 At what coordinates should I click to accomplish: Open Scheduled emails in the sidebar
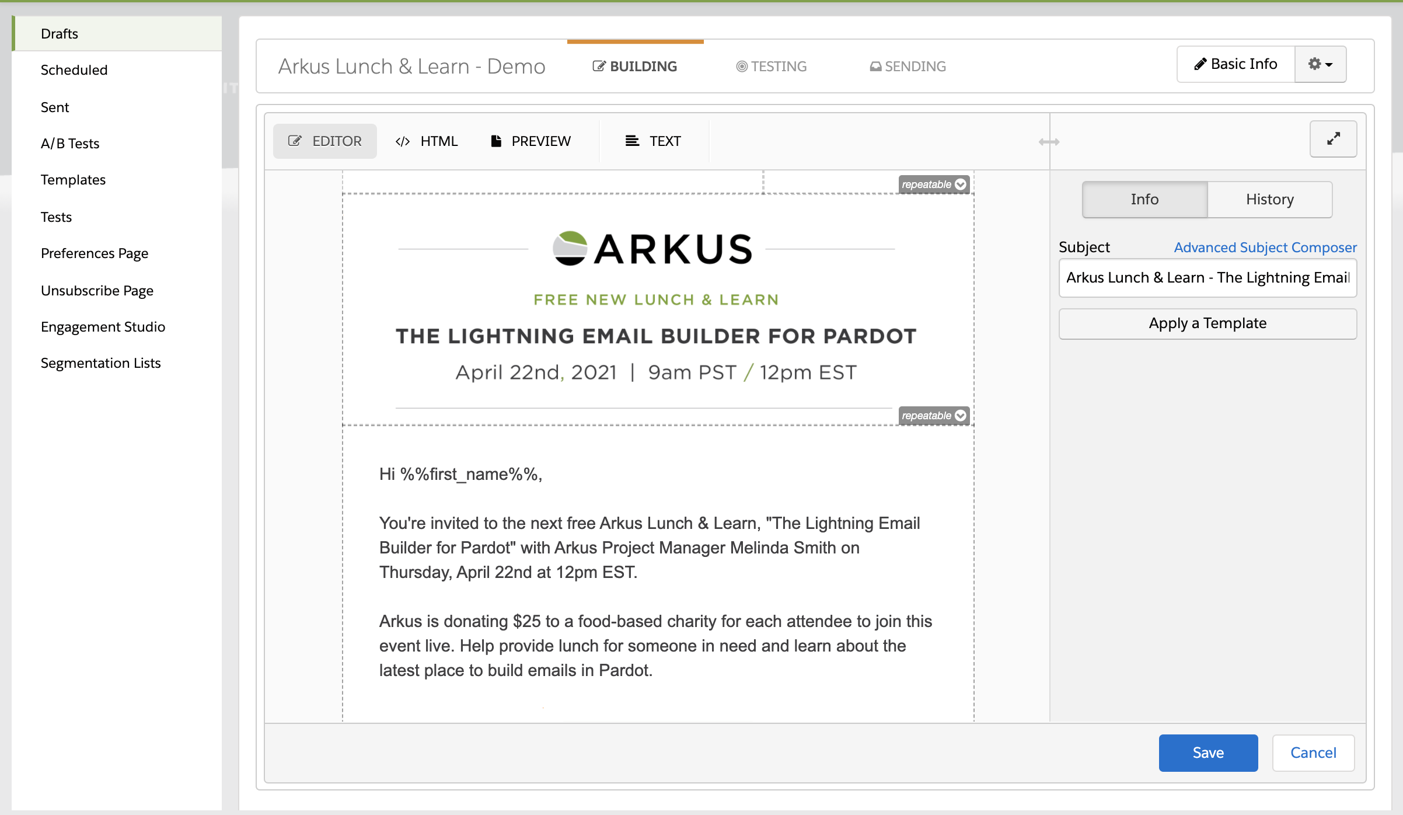click(117, 70)
